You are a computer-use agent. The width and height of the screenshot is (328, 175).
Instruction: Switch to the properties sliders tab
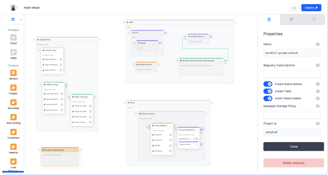coord(269,20)
